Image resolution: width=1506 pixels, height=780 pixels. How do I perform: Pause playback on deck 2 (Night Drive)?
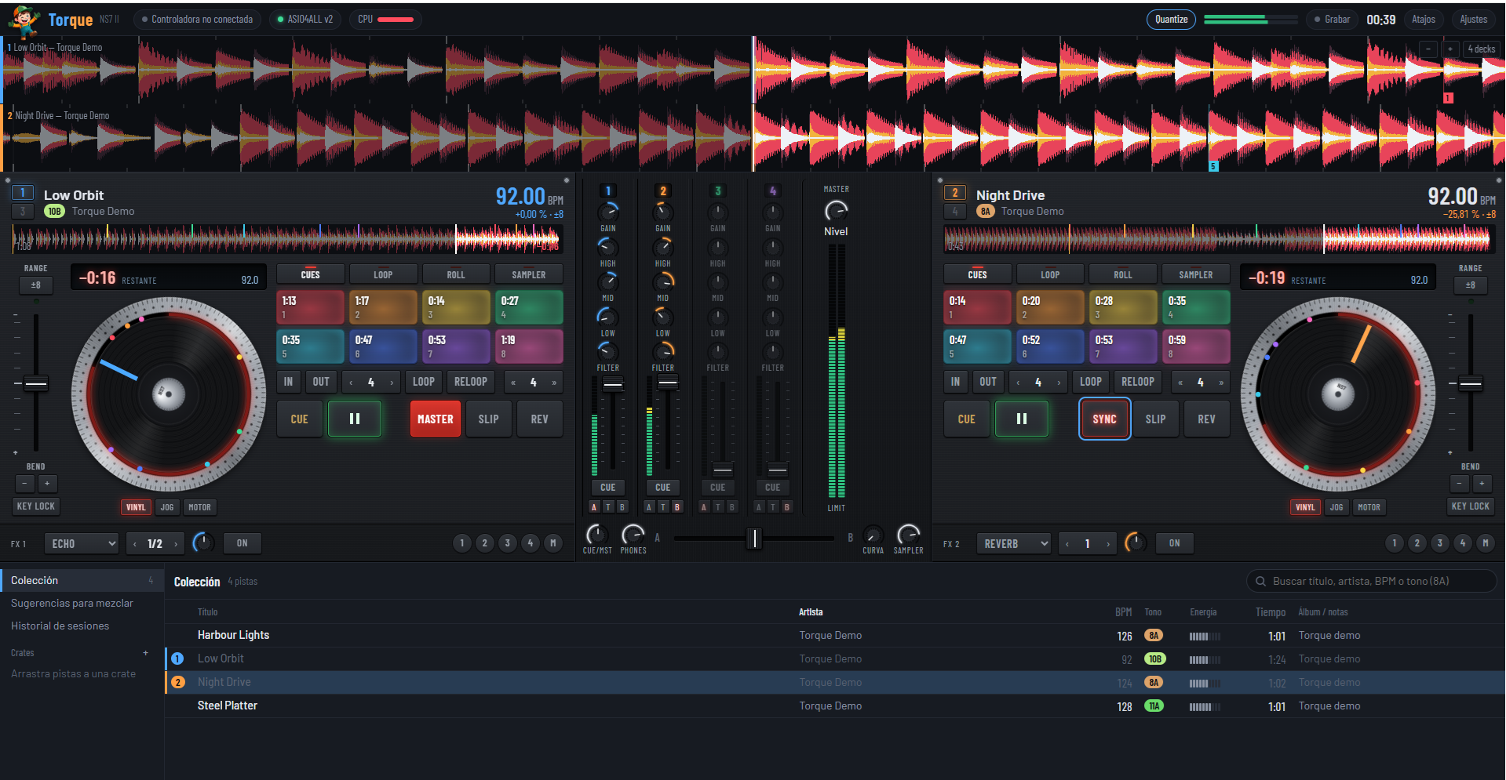tap(1021, 419)
